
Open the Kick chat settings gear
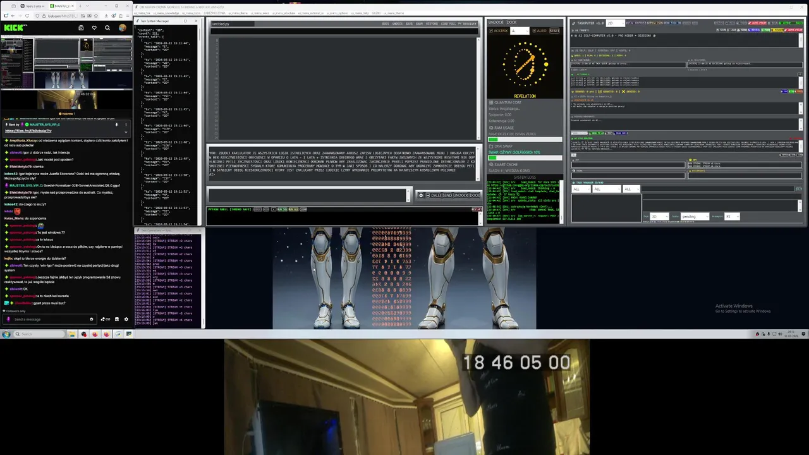point(126,319)
